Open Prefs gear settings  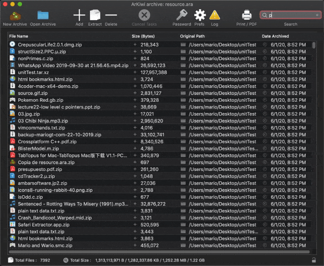(199, 15)
